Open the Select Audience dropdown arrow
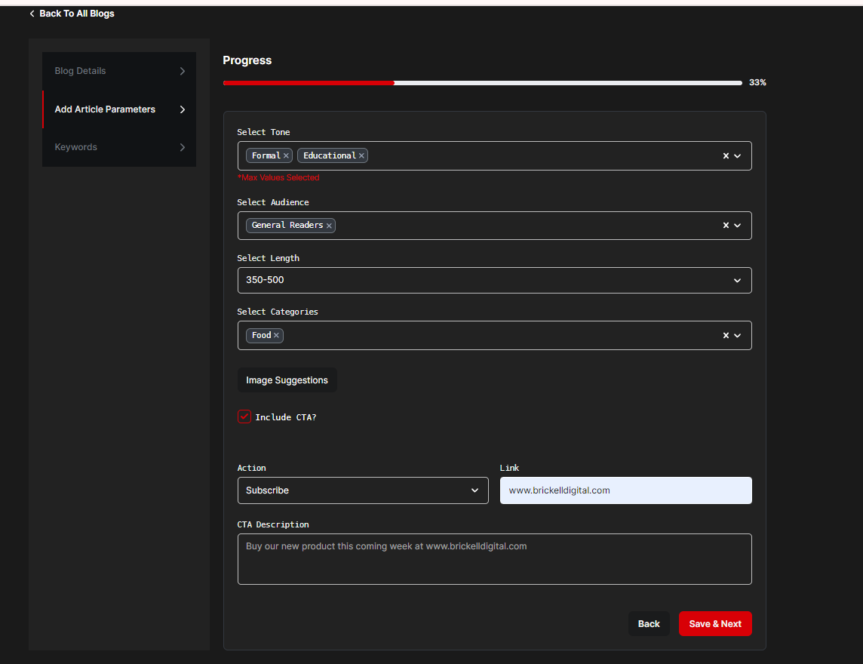Viewport: 863px width, 664px height. tap(738, 225)
